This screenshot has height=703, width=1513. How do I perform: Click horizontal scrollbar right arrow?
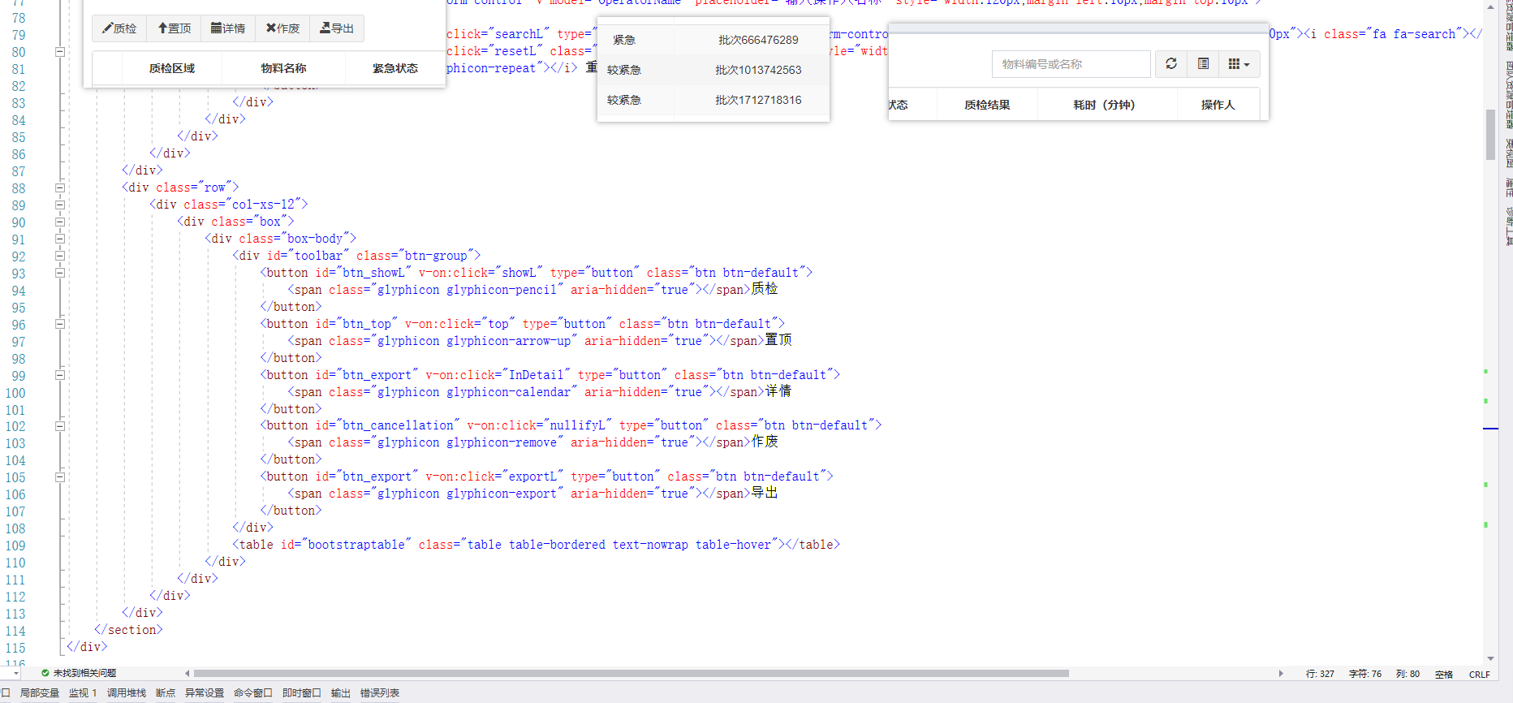coord(1281,673)
